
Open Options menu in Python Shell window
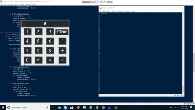tap(120, 11)
